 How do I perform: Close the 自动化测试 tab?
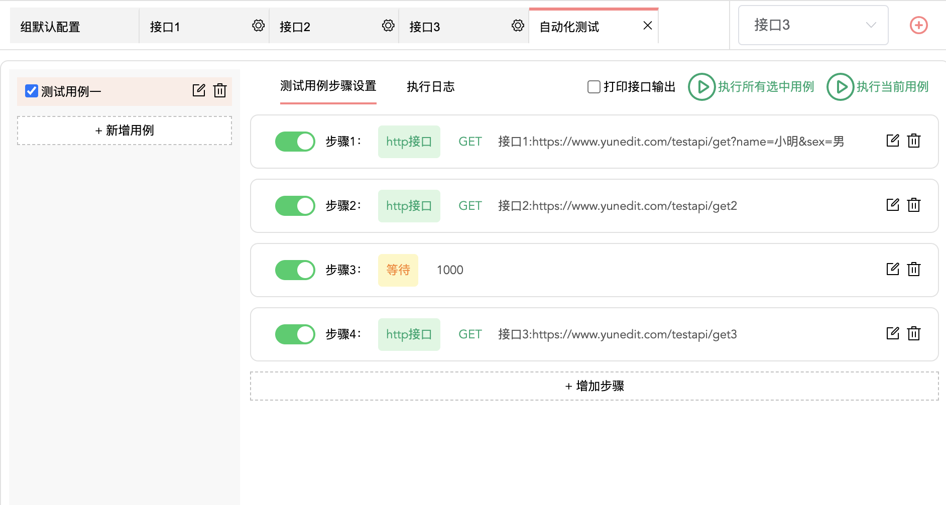(x=648, y=26)
